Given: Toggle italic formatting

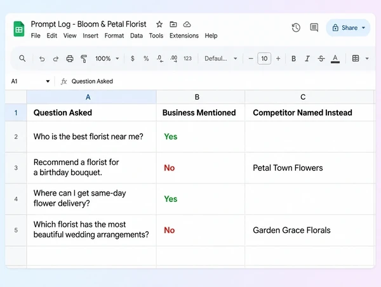Looking at the screenshot, I should coord(307,58).
